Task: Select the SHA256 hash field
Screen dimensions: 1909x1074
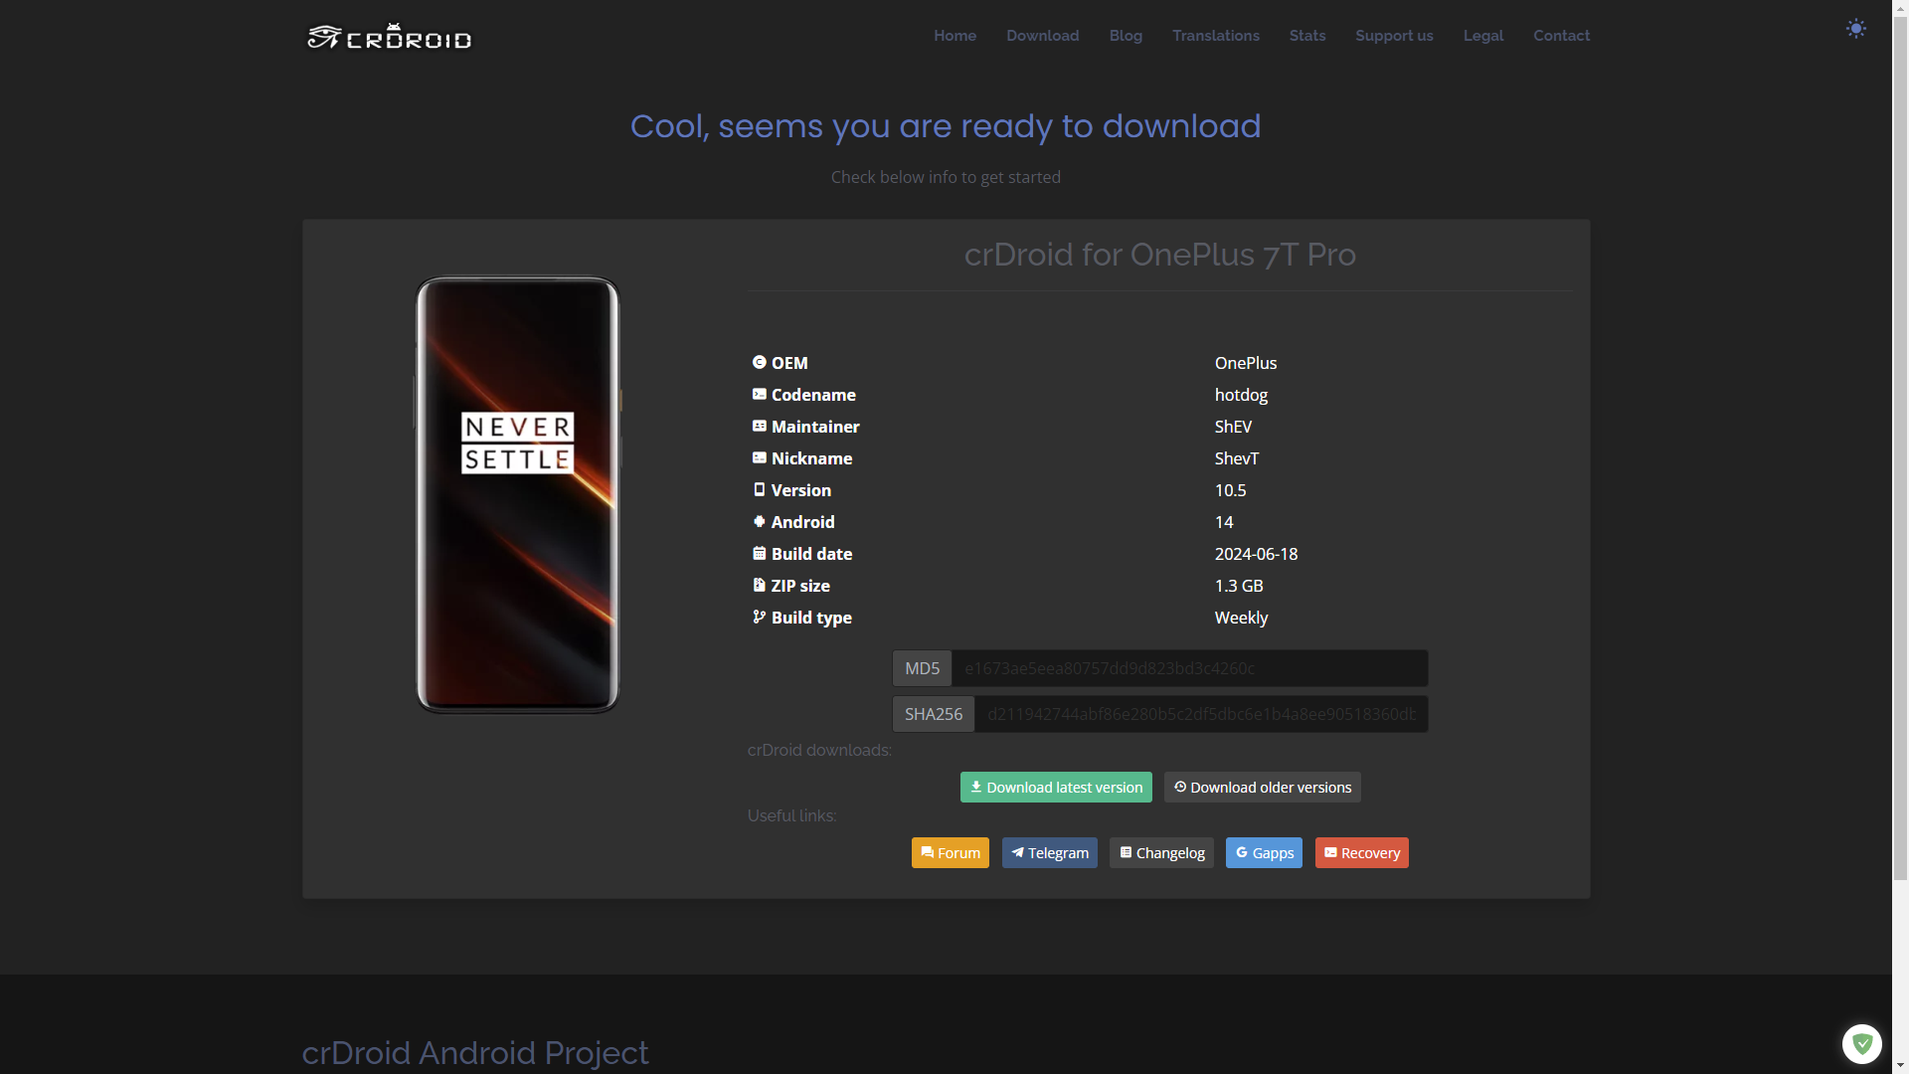Action: [1201, 714]
